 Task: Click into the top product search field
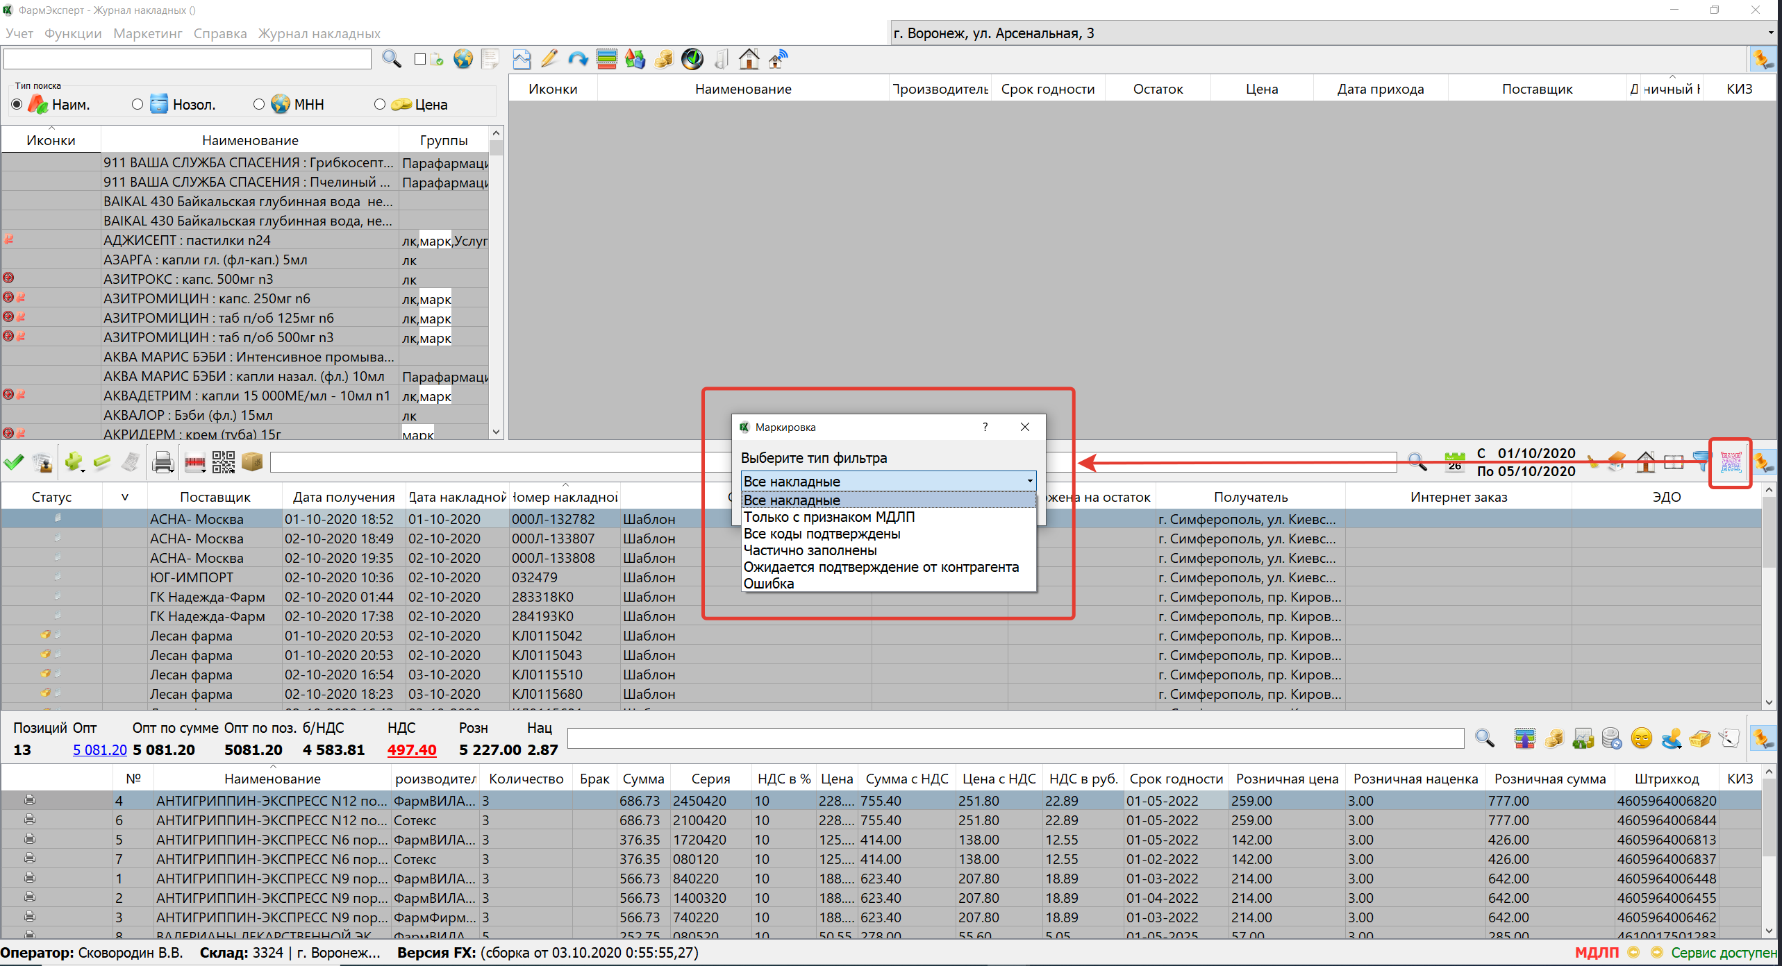click(188, 60)
